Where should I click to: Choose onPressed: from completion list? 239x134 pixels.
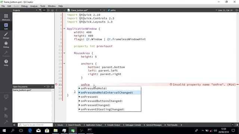click(109, 97)
